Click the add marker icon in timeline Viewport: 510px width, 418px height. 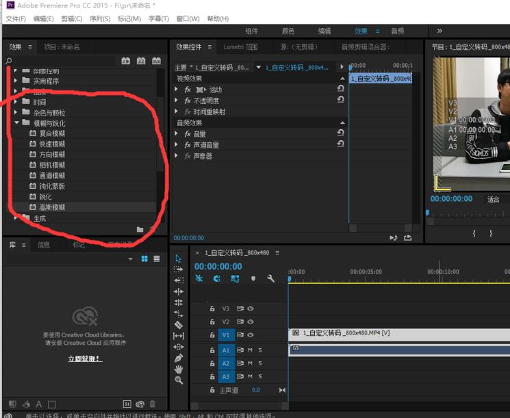pos(253,278)
